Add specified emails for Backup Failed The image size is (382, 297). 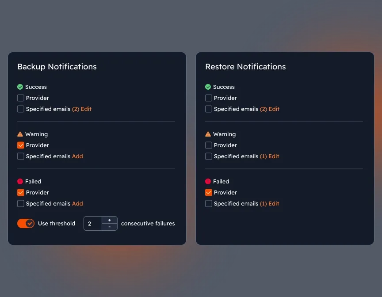[x=77, y=203]
